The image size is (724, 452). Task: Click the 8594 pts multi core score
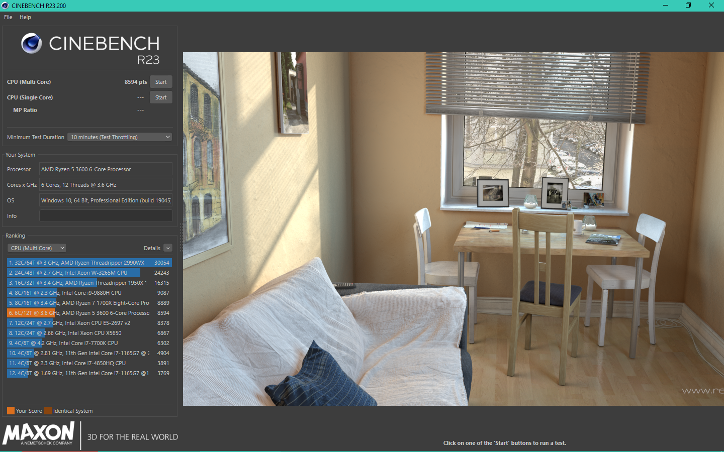(136, 82)
